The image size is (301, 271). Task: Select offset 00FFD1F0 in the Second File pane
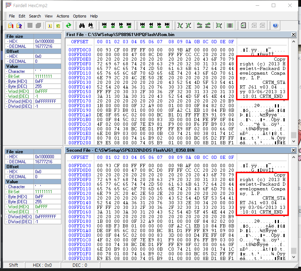click(80, 254)
